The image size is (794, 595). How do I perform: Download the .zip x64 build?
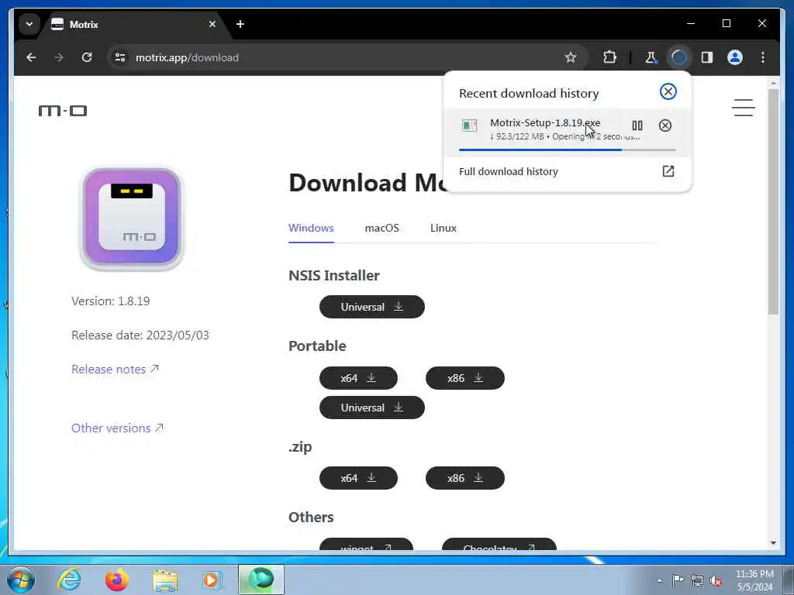tap(358, 477)
